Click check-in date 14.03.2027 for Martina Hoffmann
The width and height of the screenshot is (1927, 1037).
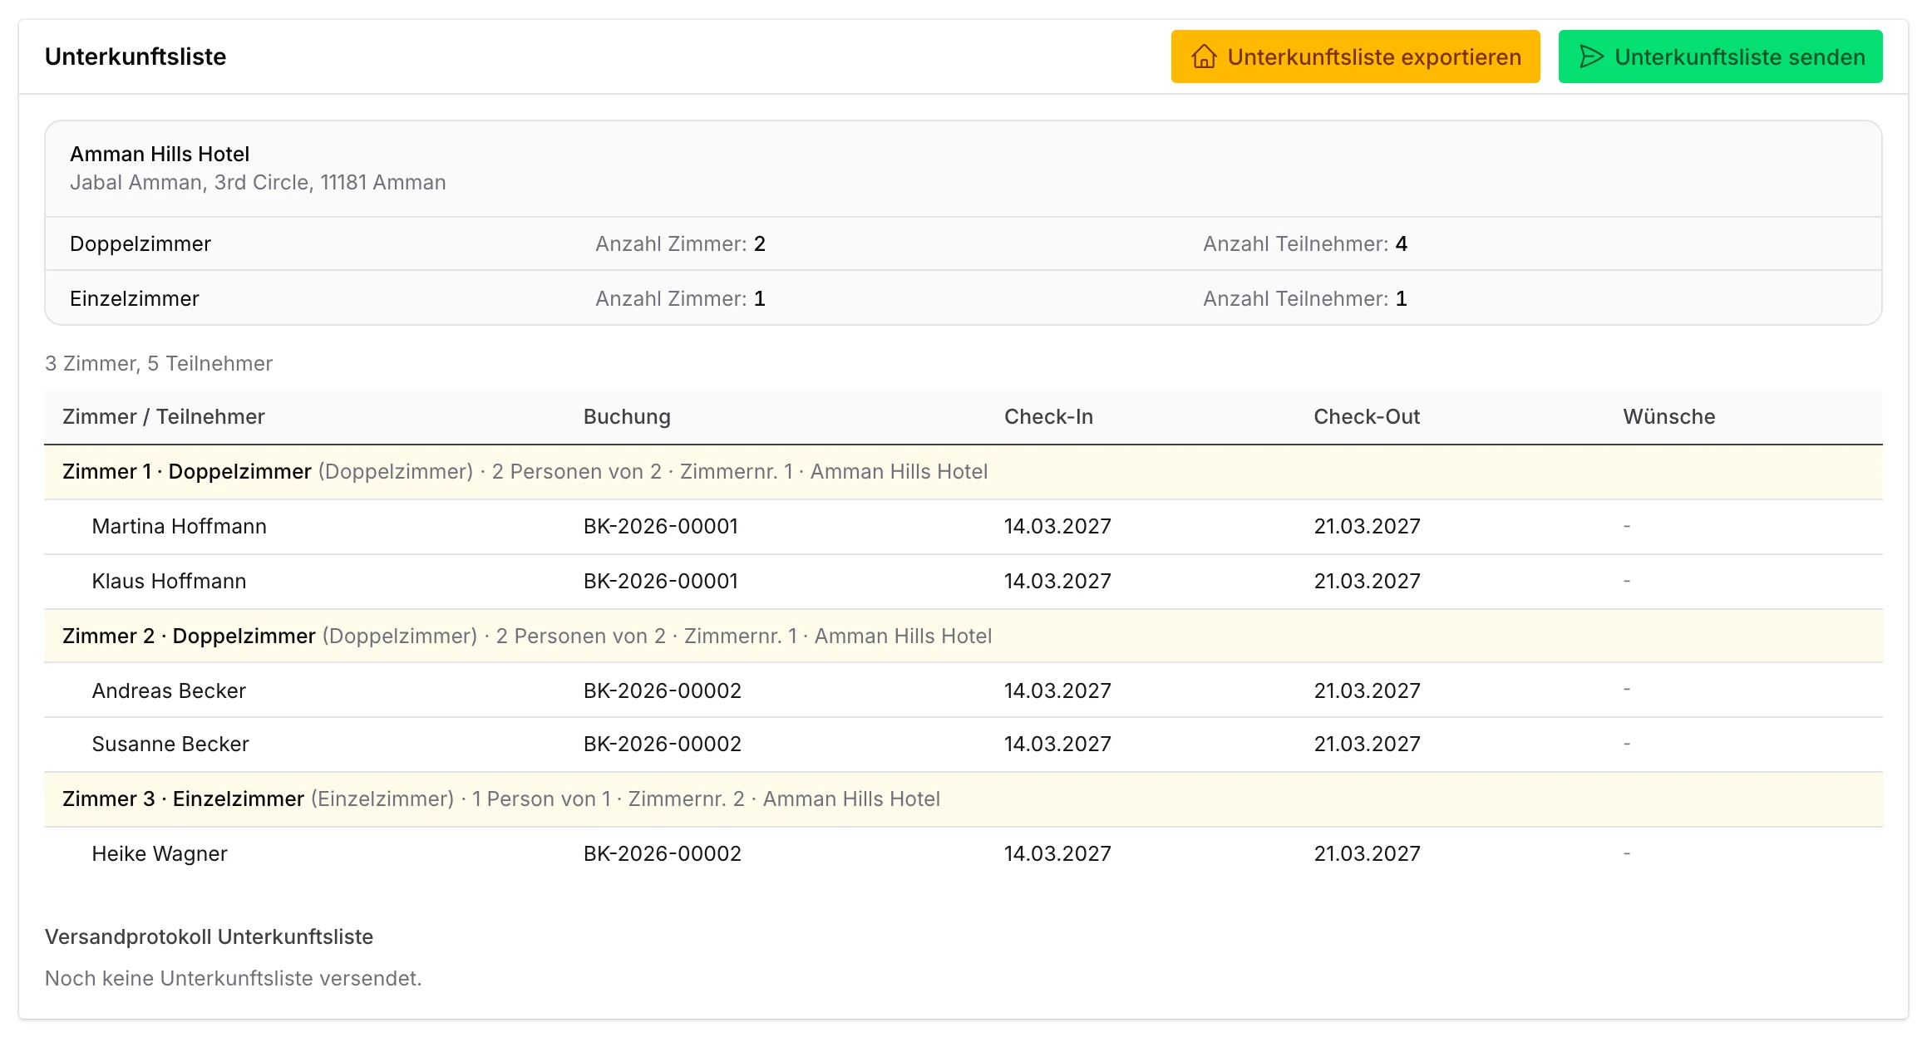[1057, 526]
